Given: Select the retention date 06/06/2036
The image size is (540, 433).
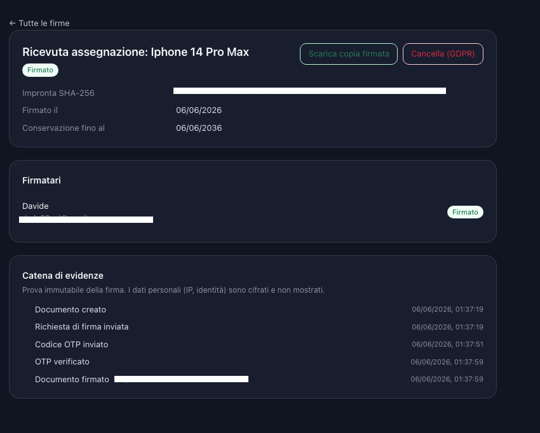Looking at the screenshot, I should coord(199,128).
